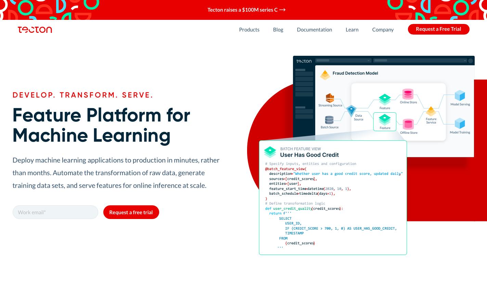Open the Products menu
Screen dimensions: 487x283
click(x=249, y=29)
